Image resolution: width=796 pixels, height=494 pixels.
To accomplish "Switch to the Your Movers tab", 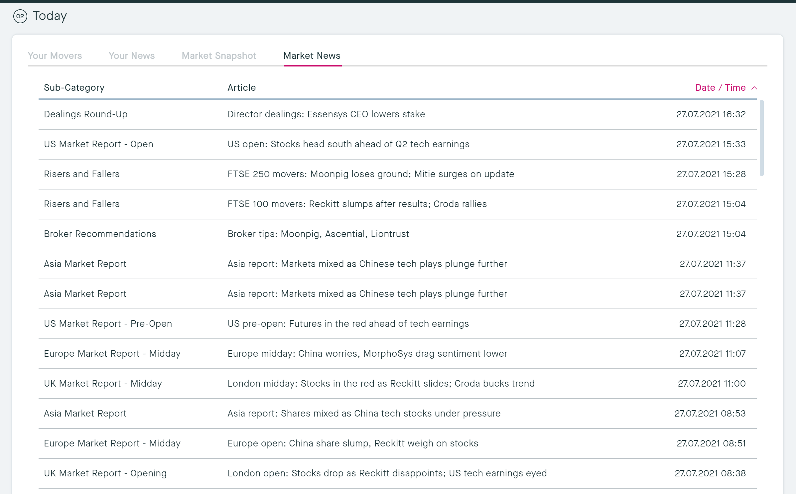I will [x=55, y=56].
